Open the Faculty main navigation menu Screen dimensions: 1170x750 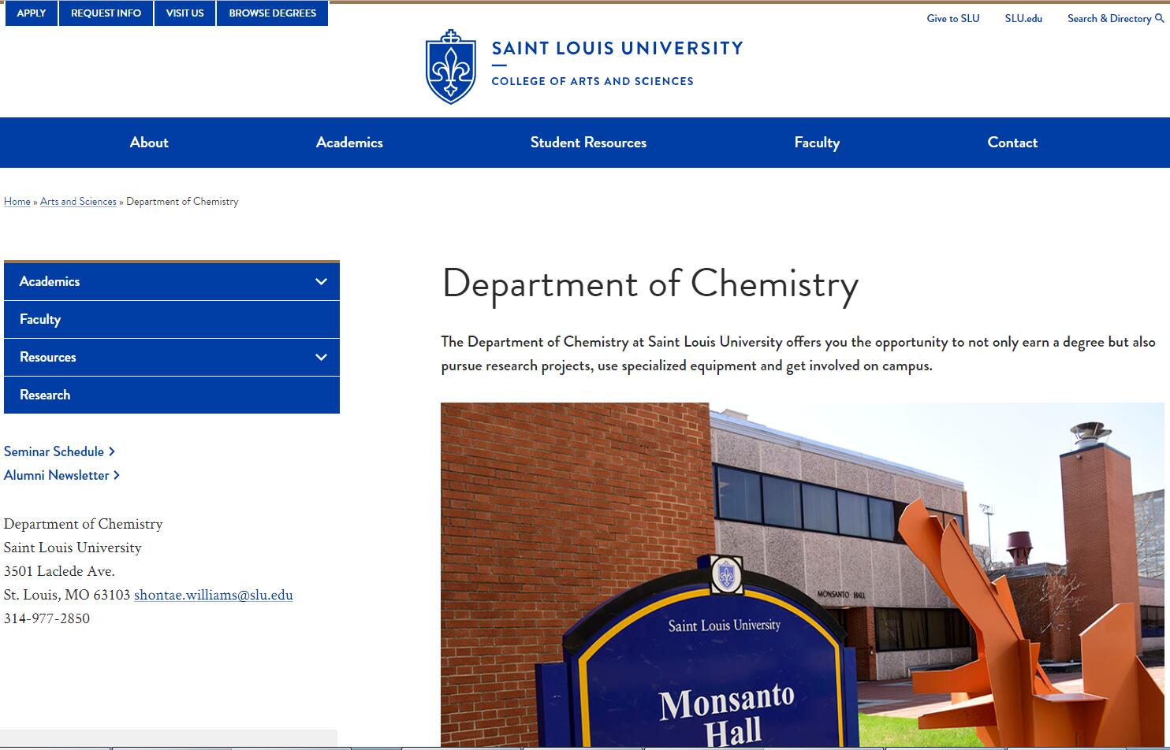click(817, 143)
